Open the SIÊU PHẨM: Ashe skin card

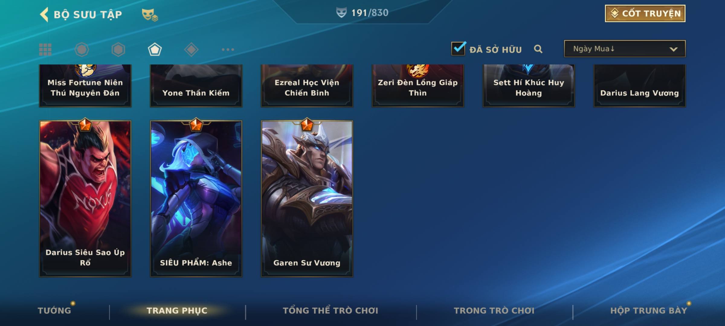196,199
